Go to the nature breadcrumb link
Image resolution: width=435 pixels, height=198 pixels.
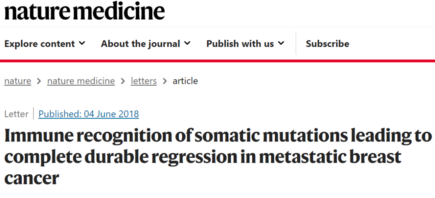[x=18, y=81]
